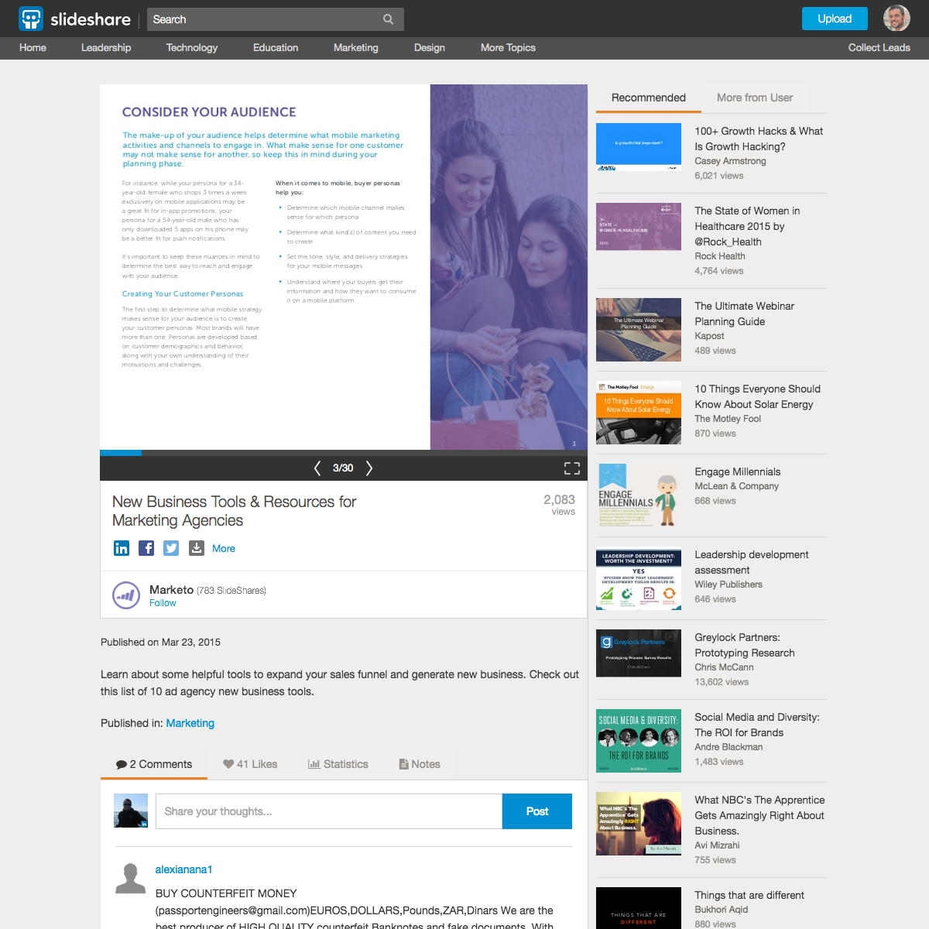The image size is (929, 929).
Task: Open Ultimate Webinar Planning Guide thumbnail
Action: click(x=639, y=330)
